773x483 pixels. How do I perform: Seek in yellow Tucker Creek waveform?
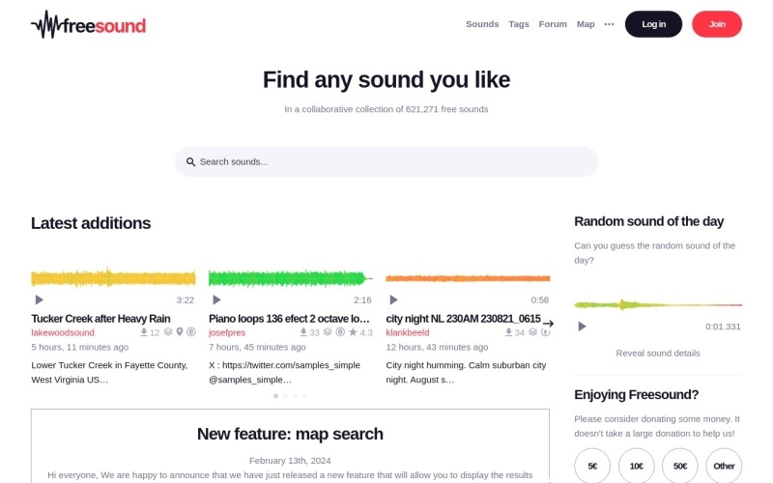point(113,278)
